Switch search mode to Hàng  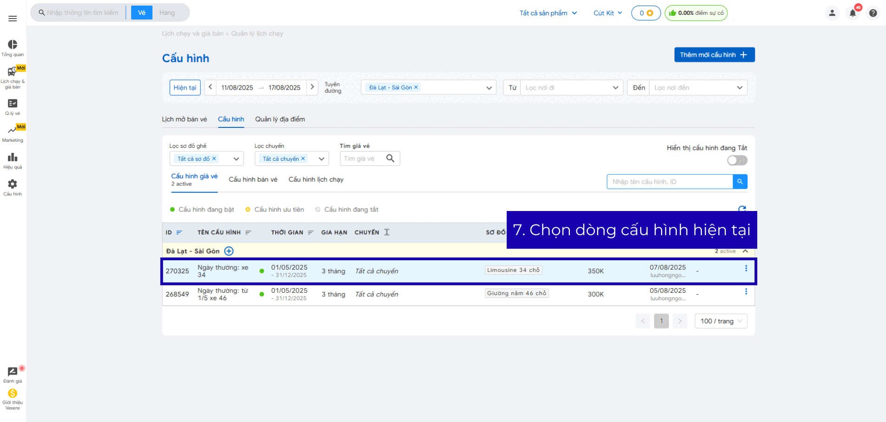tap(167, 13)
